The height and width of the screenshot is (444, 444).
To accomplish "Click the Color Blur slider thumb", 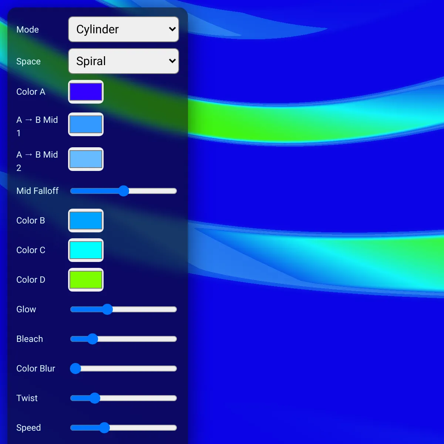I will coord(76,369).
